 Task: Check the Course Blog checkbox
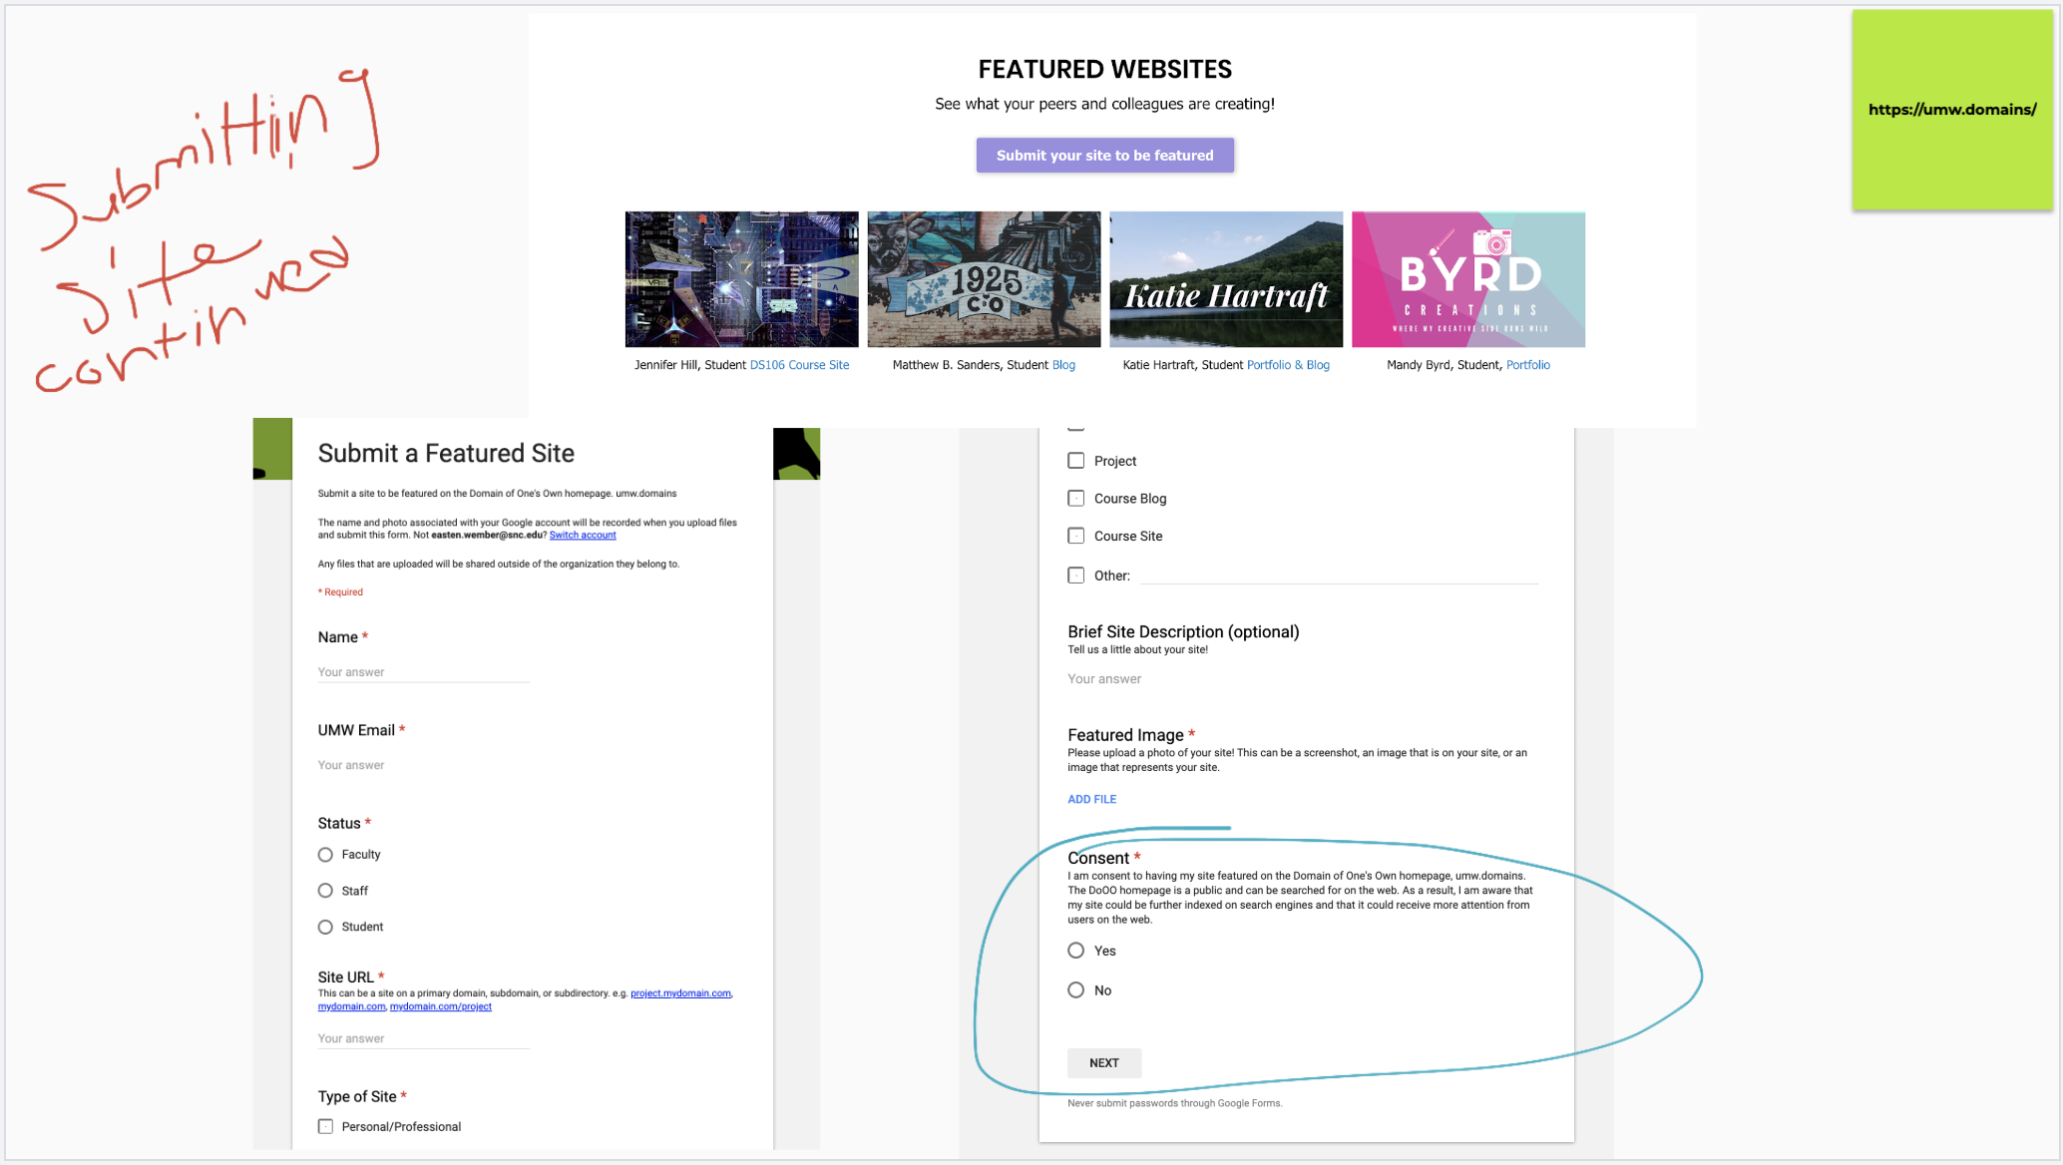coord(1075,499)
